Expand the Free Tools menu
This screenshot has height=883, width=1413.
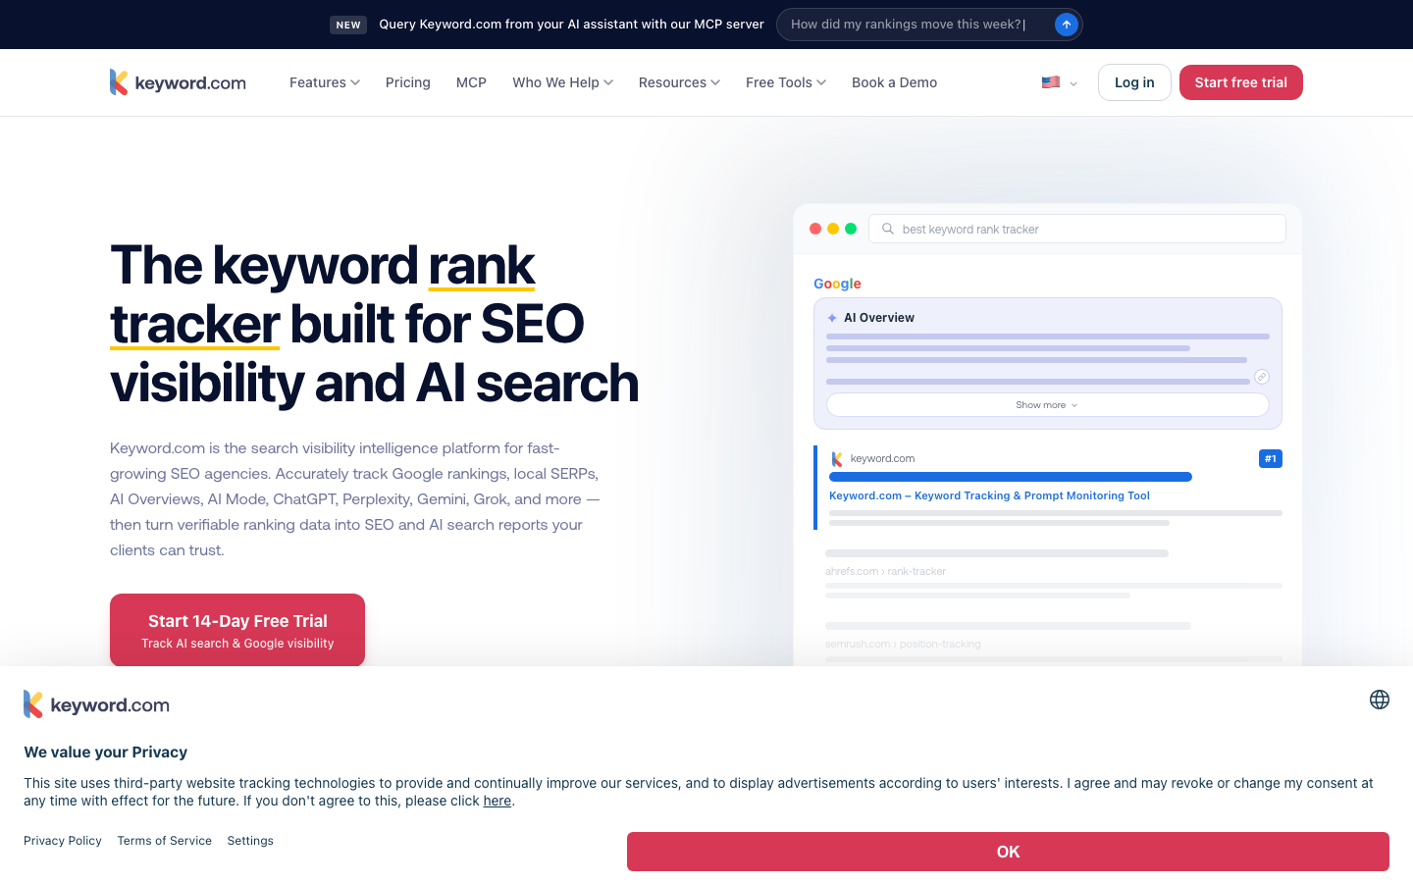786,82
